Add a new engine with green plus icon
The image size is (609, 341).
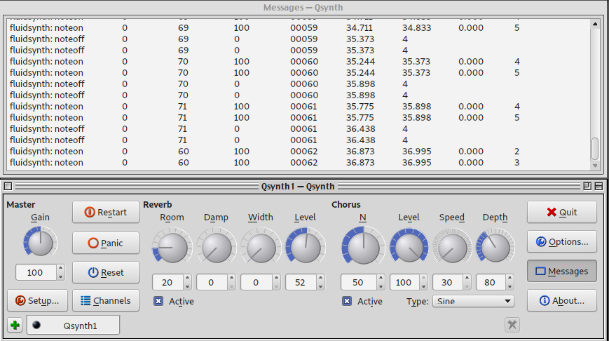pos(15,325)
